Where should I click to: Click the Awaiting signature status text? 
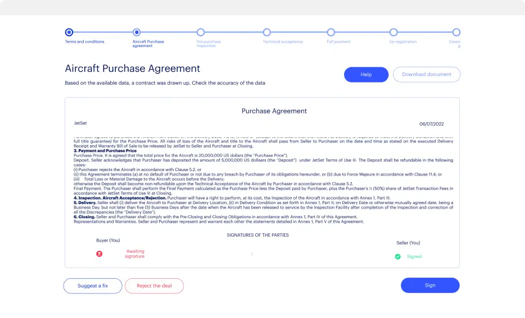tap(135, 254)
